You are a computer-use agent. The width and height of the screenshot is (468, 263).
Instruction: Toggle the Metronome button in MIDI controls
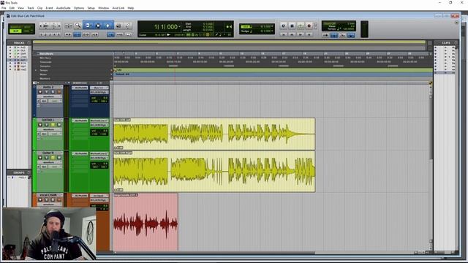[334, 35]
